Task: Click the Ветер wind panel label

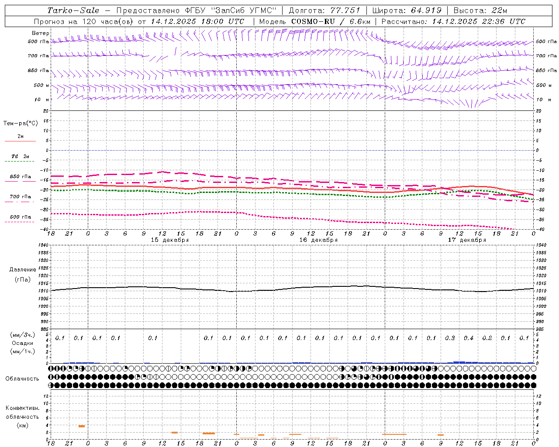Action: [x=41, y=33]
